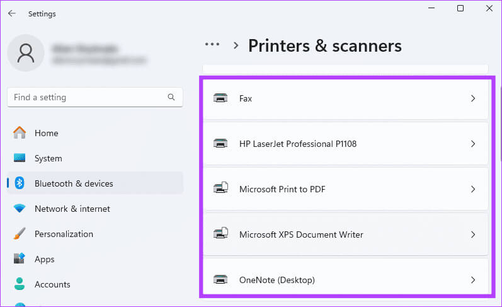
Task: Click the Fax printer icon
Action: [x=220, y=98]
